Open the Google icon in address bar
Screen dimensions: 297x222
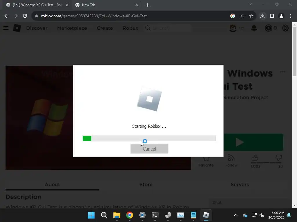pos(233,16)
